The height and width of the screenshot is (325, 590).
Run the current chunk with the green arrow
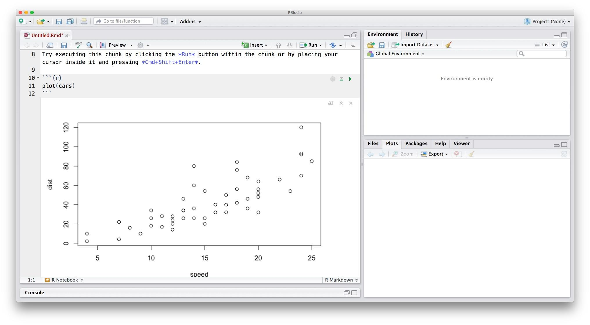point(350,79)
